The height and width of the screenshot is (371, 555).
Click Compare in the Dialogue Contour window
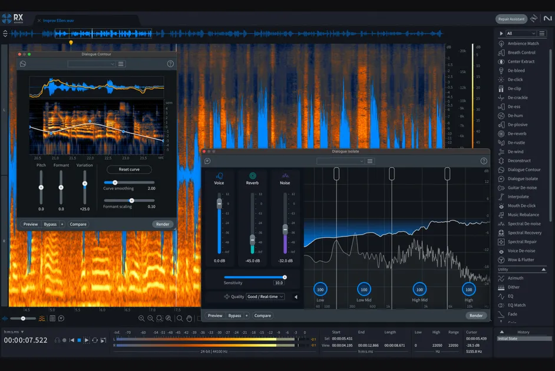pyautogui.click(x=78, y=224)
